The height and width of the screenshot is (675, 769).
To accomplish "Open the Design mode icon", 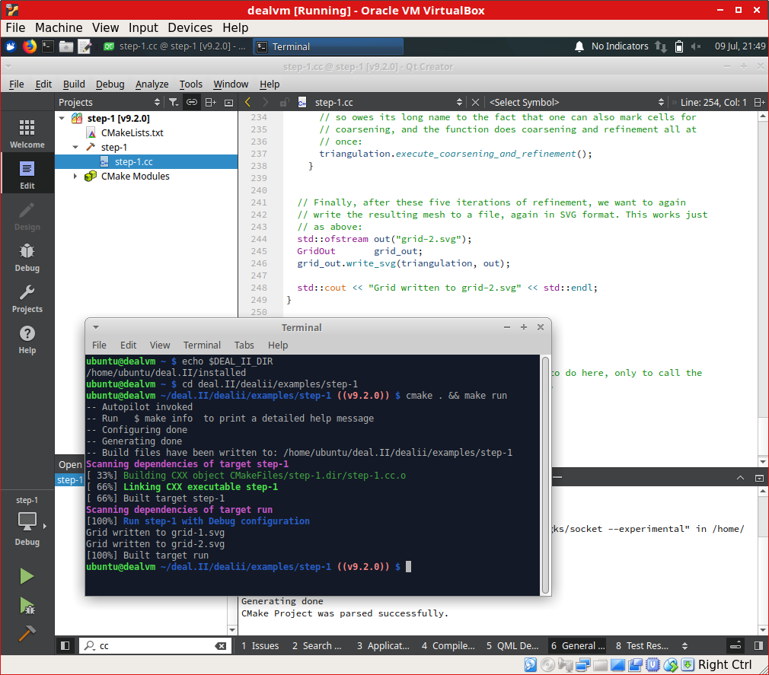I will [x=27, y=215].
